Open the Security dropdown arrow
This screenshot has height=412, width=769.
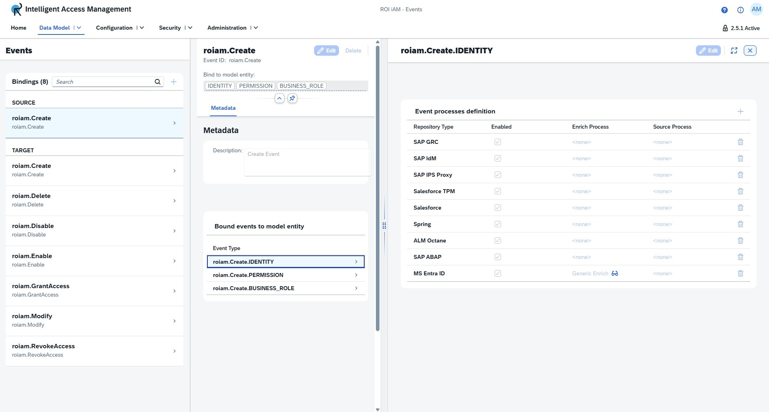[190, 28]
